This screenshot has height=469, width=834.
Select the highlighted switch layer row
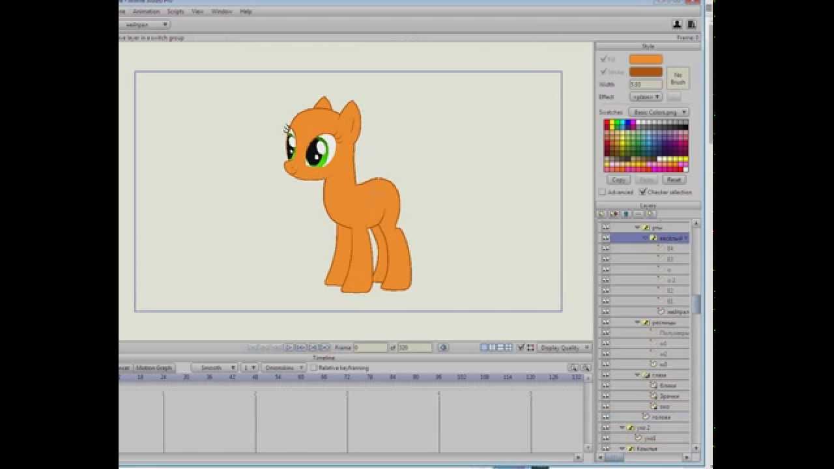650,238
